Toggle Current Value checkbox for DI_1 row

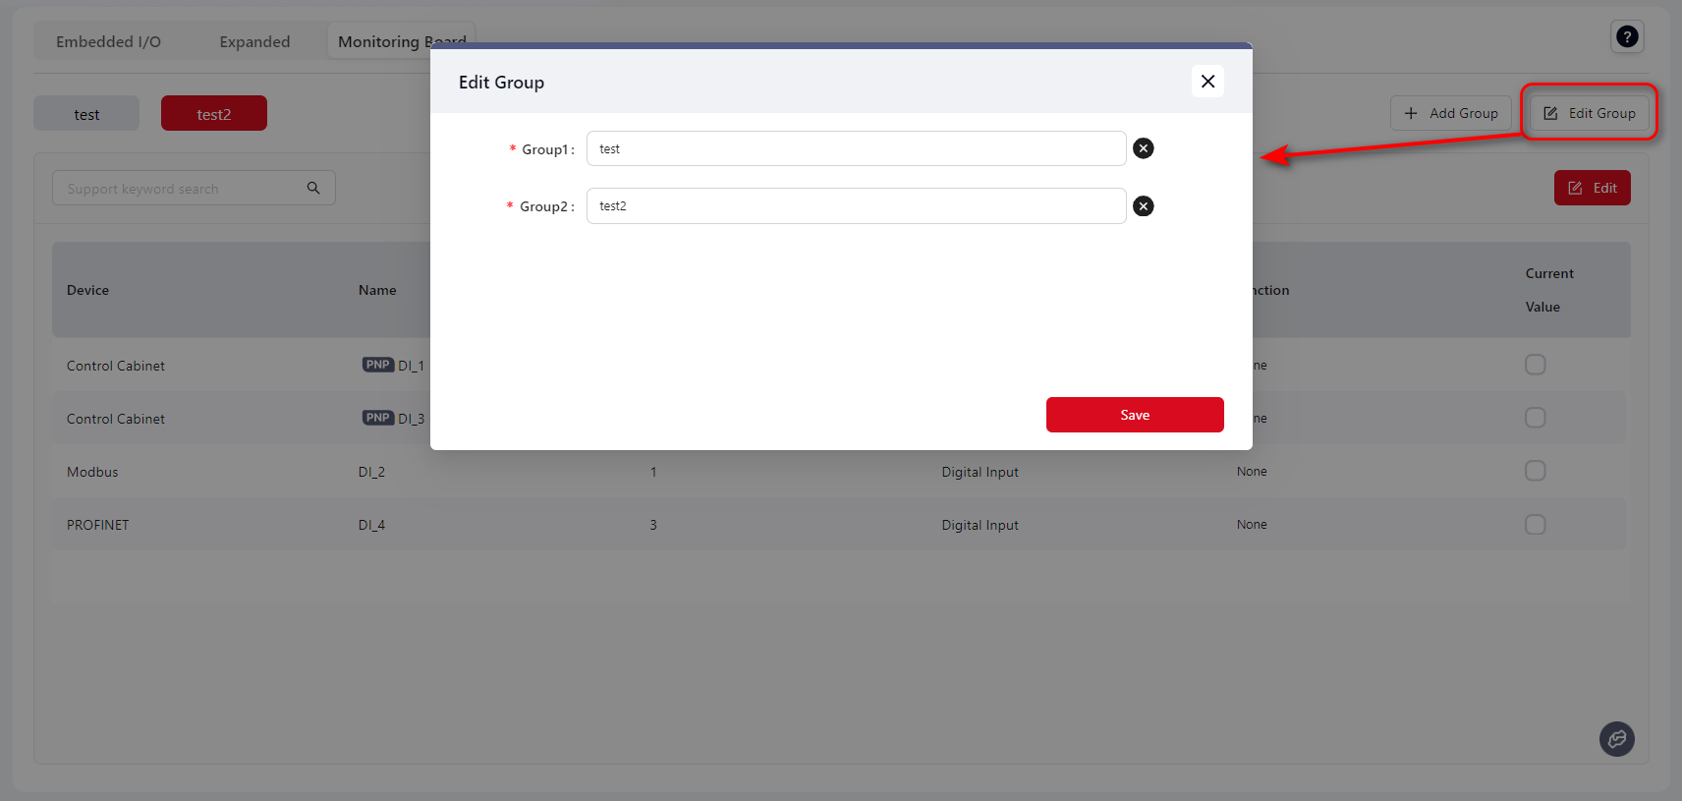[1535, 365]
